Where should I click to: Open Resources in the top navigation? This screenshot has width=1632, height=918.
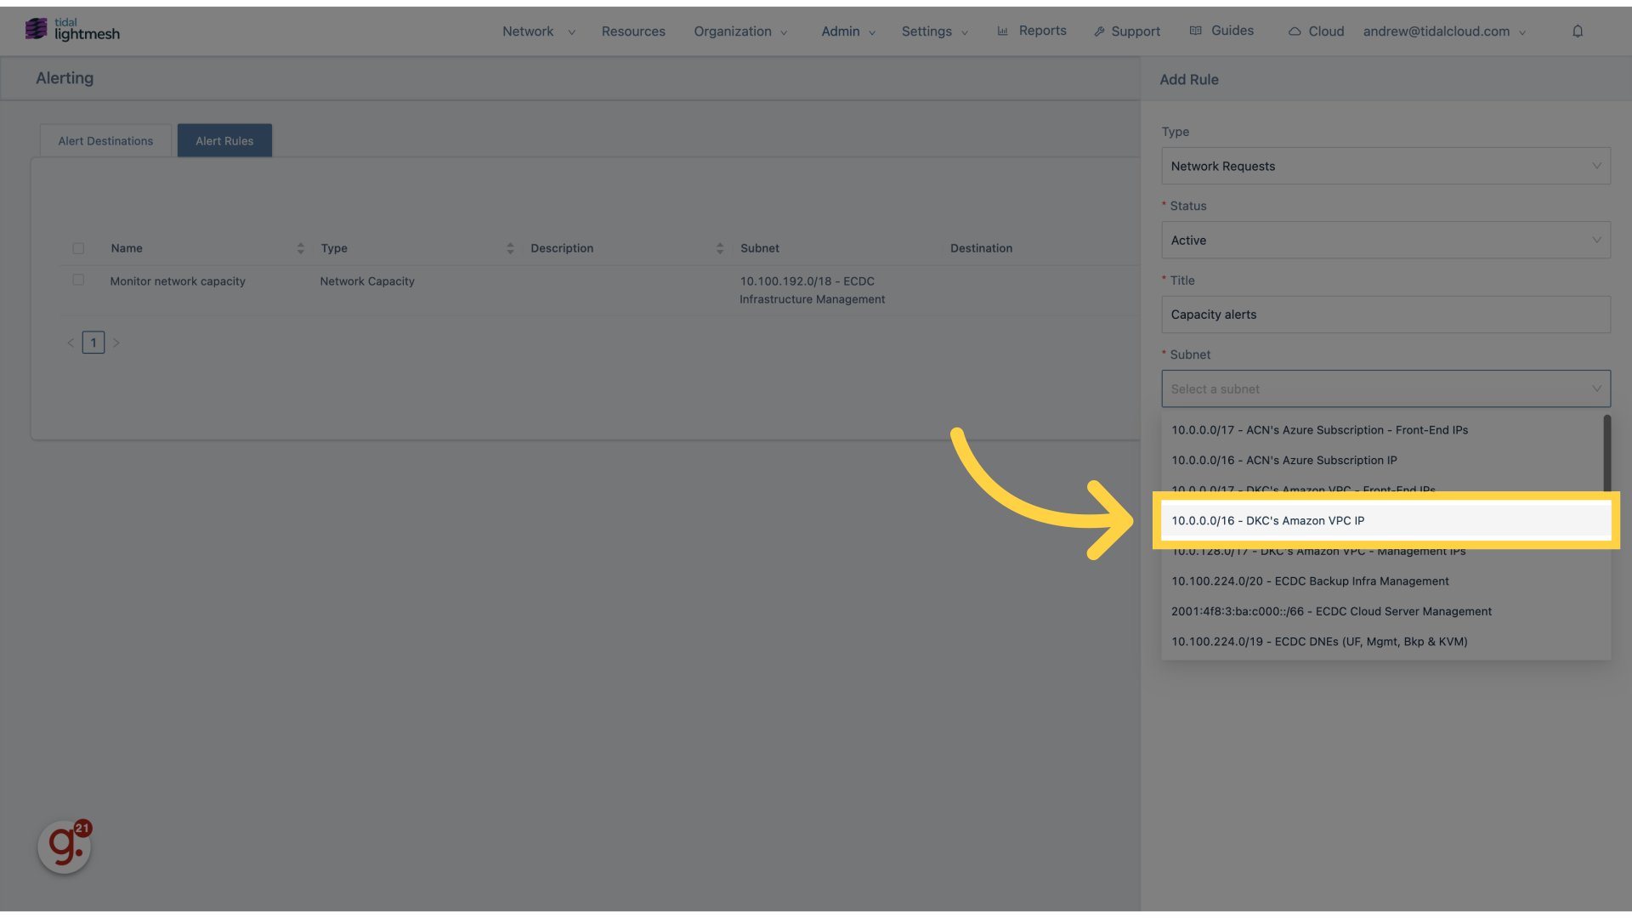[x=633, y=31]
